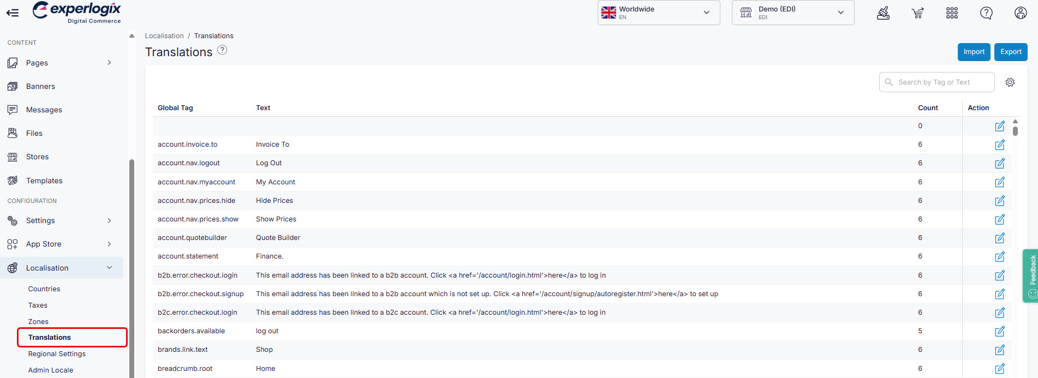Click the Export button

[1011, 52]
